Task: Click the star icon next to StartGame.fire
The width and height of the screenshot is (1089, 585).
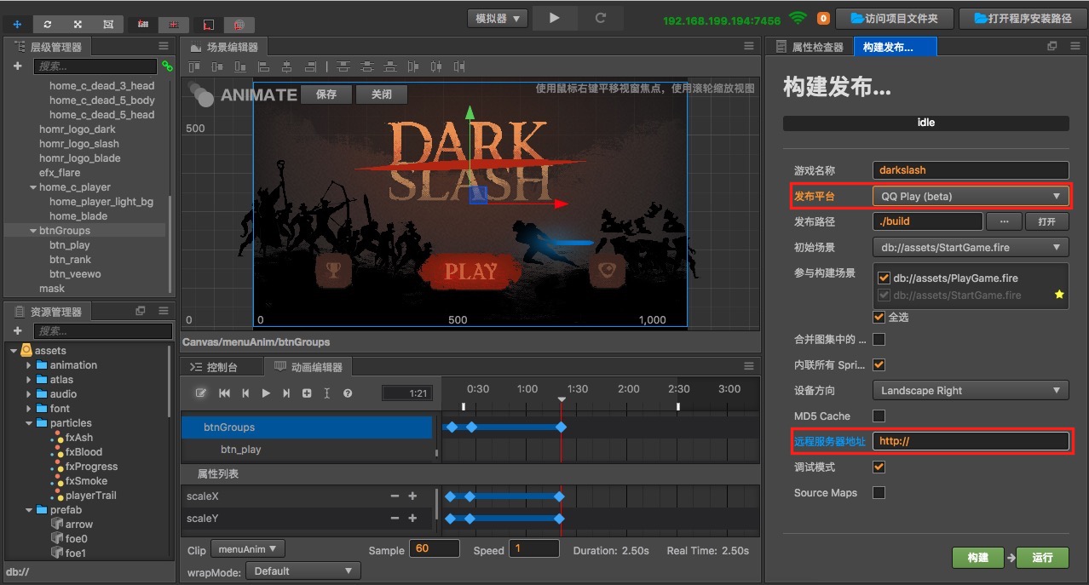Action: tap(1059, 295)
